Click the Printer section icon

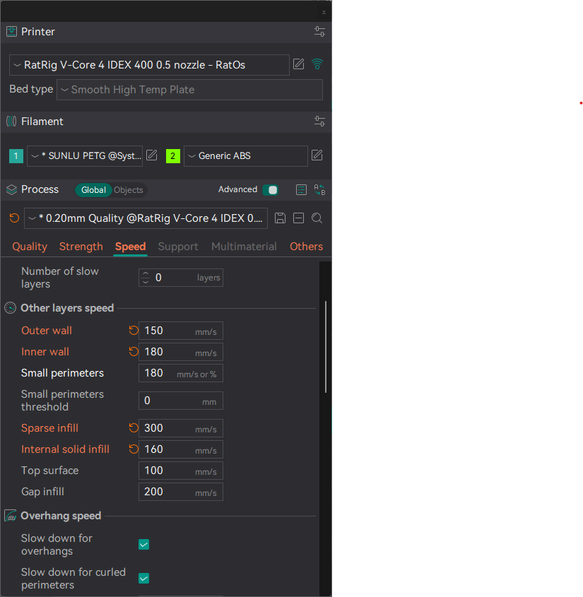tap(11, 32)
